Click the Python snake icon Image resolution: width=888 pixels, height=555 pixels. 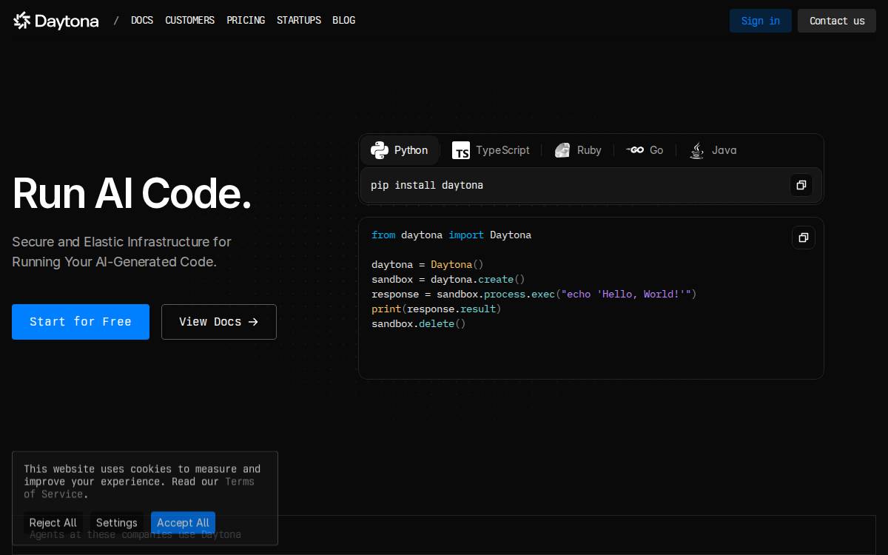click(x=380, y=150)
